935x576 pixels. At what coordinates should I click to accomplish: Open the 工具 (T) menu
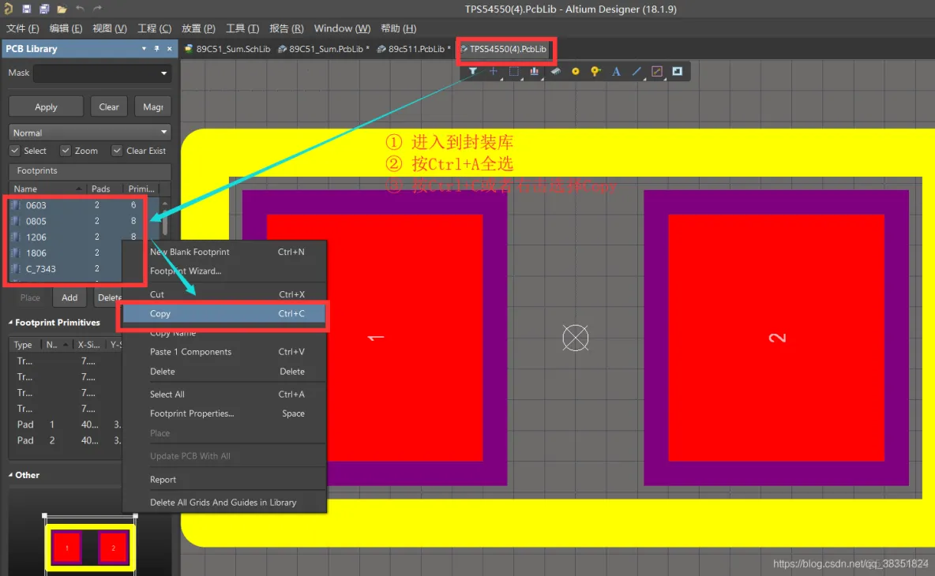242,28
